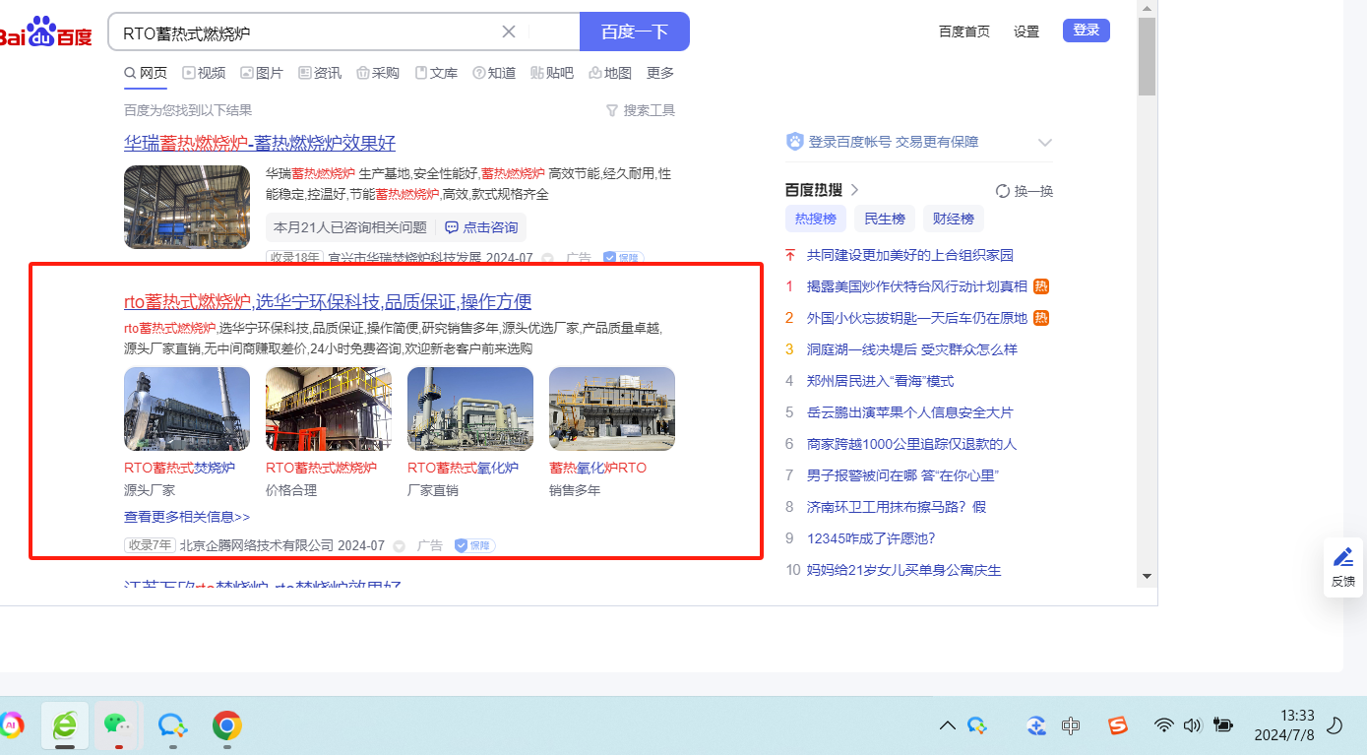The height and width of the screenshot is (755, 1367).
Task: Open the RTO蓄热式氧化炉 product thumbnail
Action: [469, 409]
